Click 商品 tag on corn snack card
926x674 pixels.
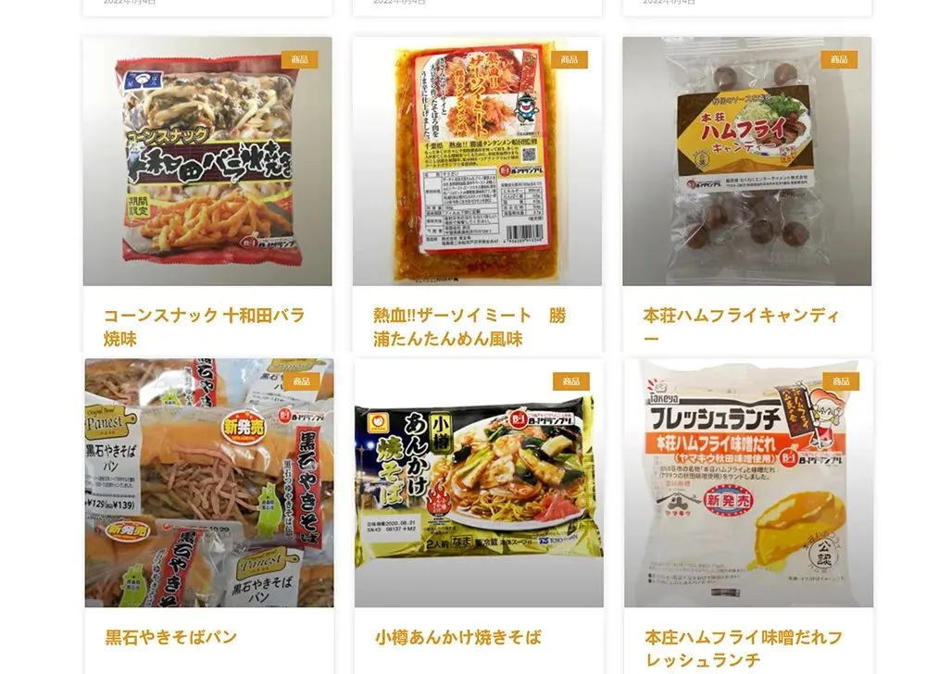pyautogui.click(x=299, y=59)
